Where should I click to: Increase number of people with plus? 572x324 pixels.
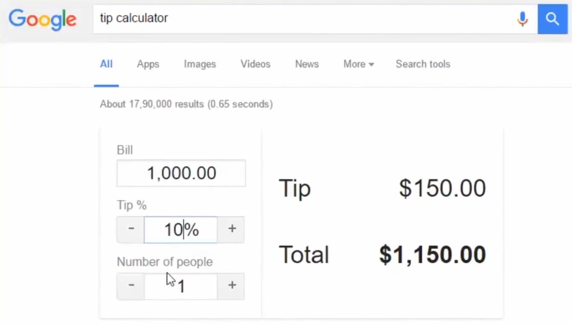[x=232, y=286]
